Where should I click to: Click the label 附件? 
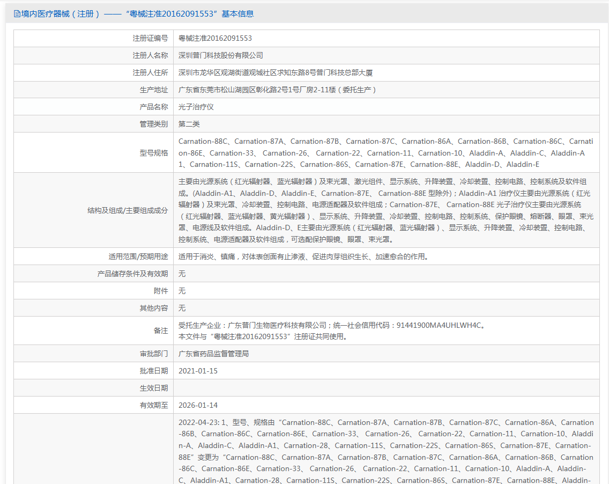coord(161,291)
